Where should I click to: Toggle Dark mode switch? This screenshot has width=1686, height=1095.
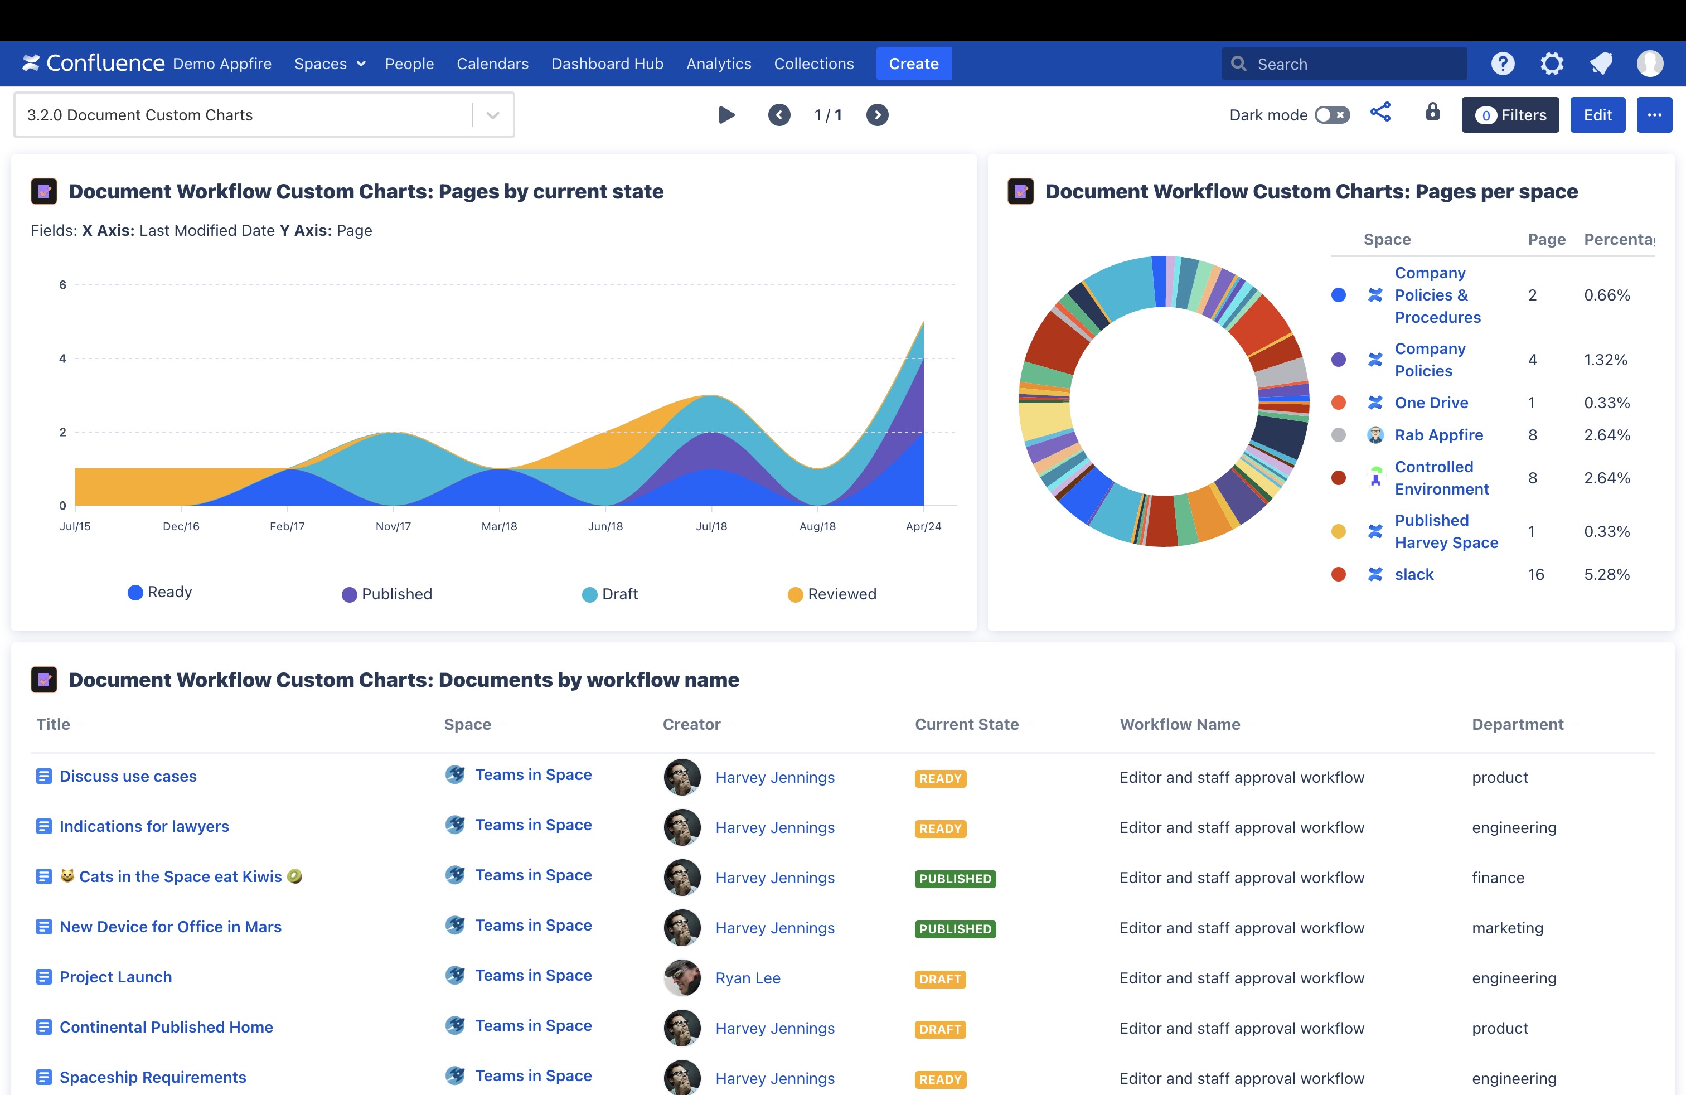tap(1332, 115)
